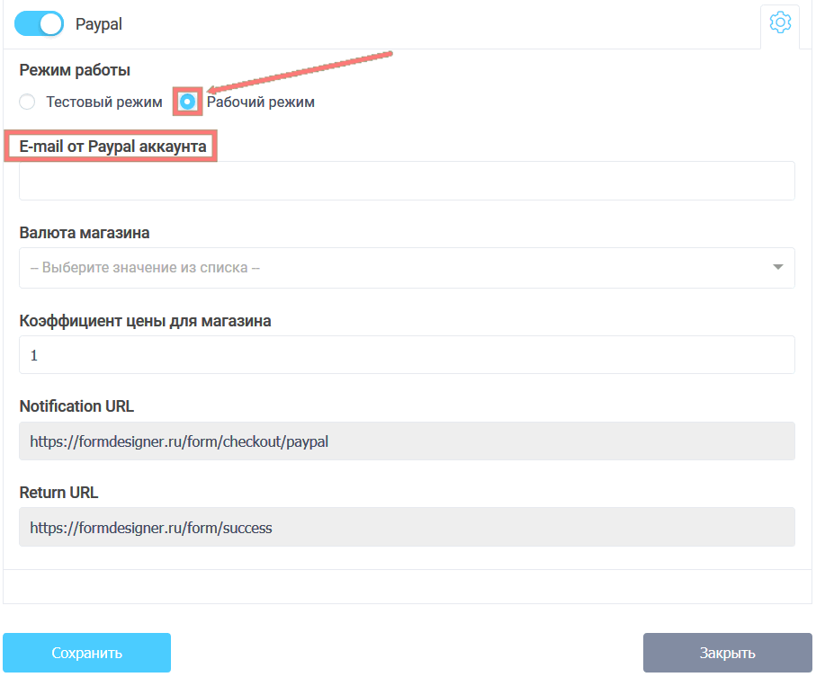Image resolution: width=816 pixels, height=677 pixels.
Task: Select the Рабочий режим radio button
Action: tap(187, 102)
